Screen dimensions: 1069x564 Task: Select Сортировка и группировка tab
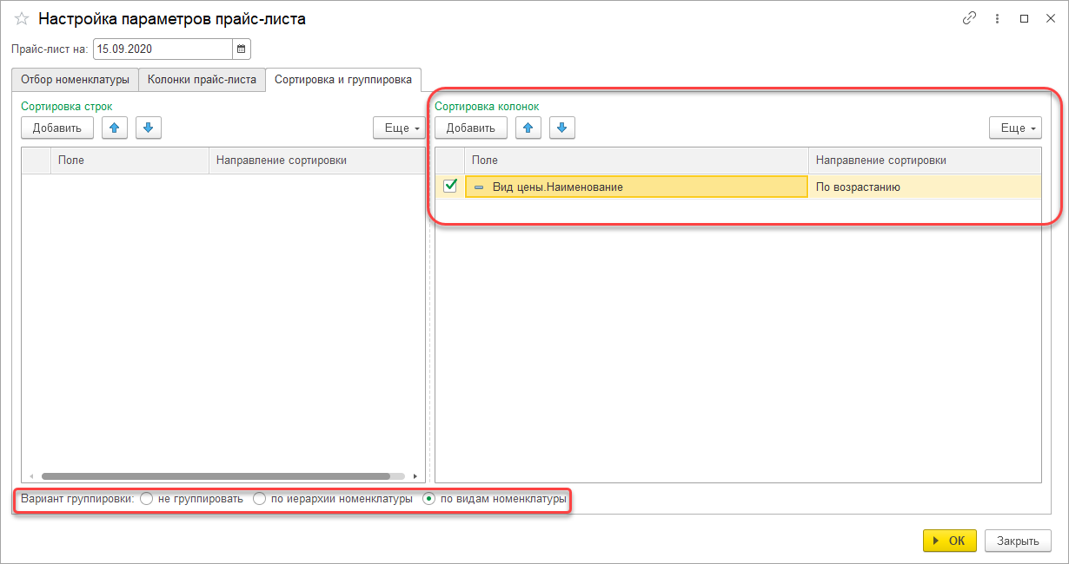coord(343,79)
